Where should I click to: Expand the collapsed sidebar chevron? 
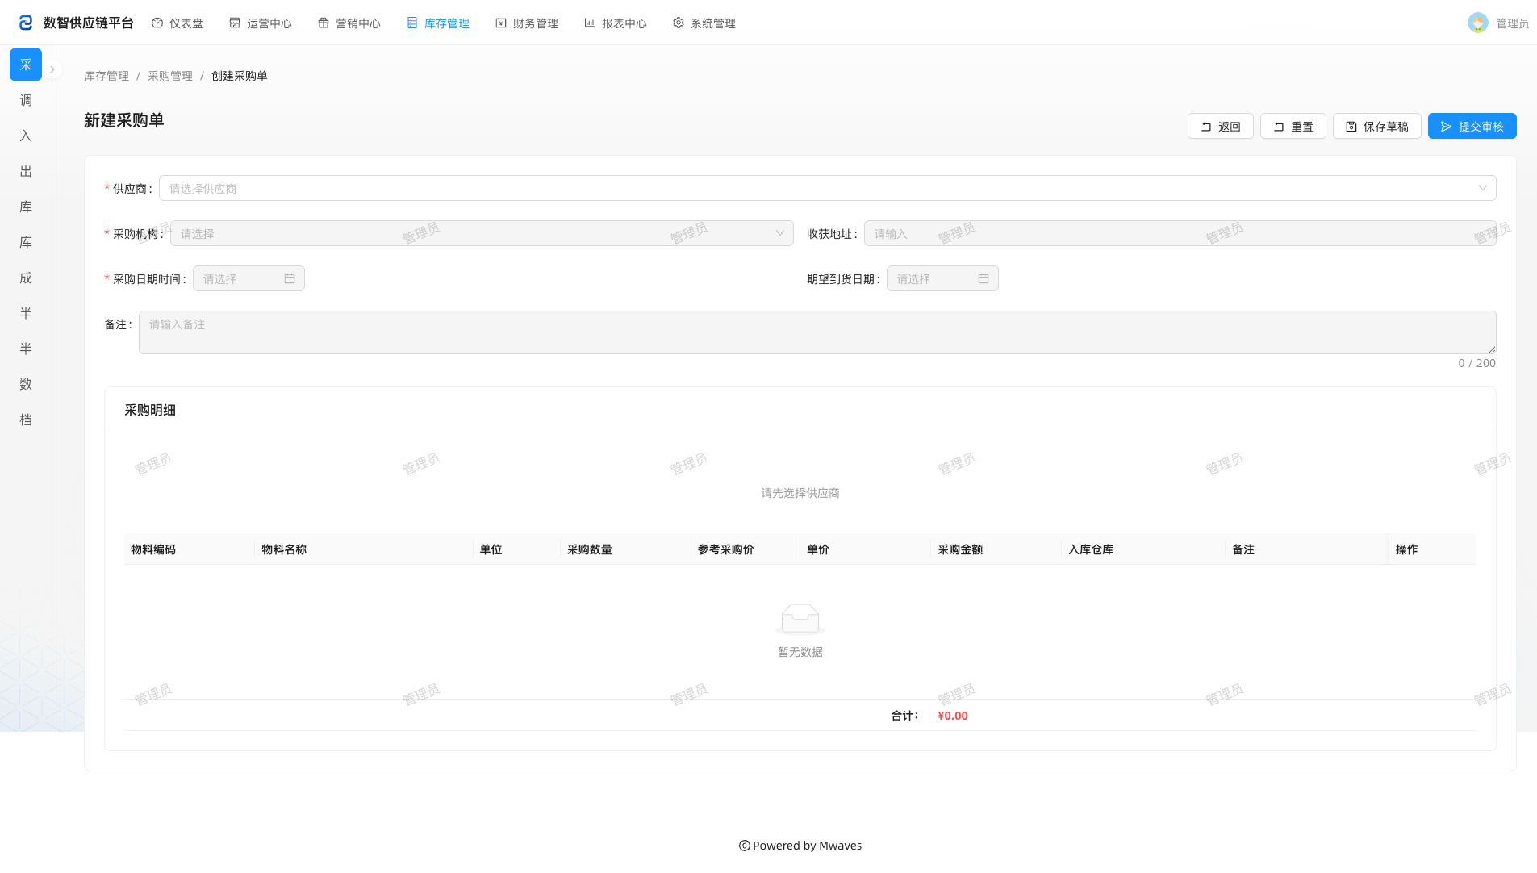[x=52, y=69]
